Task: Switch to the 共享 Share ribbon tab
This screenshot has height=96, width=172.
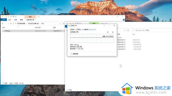Action: [16, 20]
